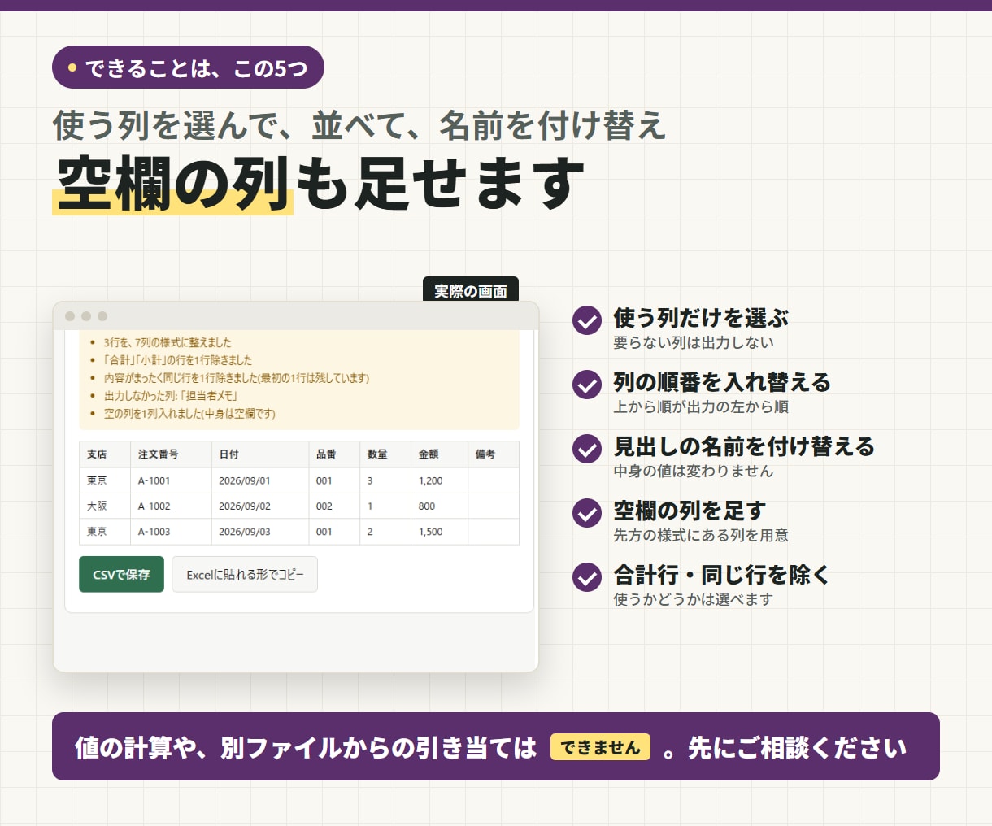Click the checkmark icon beside 列の順番を入れ替える
Viewport: 992px width, 826px height.
coord(587,385)
